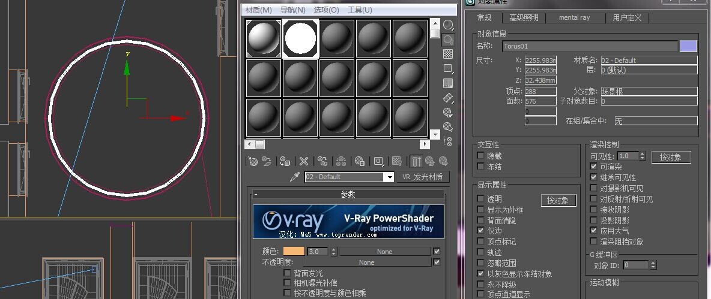Enable 投影阴影 checkbox
This screenshot has height=299, width=711.
click(593, 221)
